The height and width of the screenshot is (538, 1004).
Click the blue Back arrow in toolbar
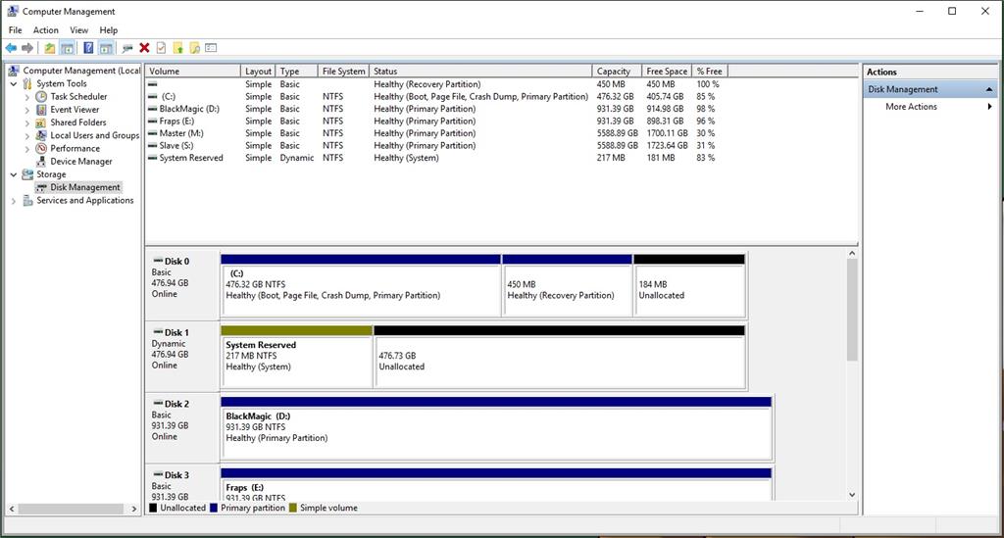(x=11, y=47)
